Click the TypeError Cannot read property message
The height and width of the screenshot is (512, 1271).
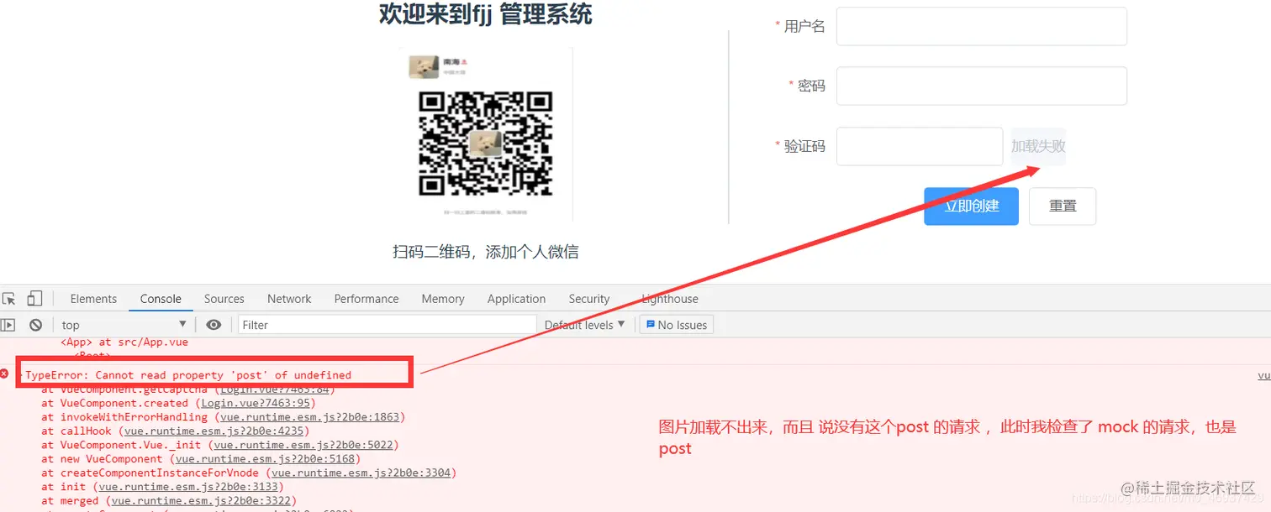click(188, 375)
